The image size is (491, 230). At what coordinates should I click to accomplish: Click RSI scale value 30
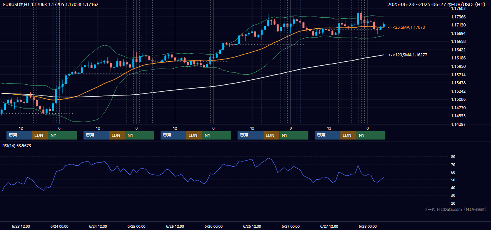point(453,195)
